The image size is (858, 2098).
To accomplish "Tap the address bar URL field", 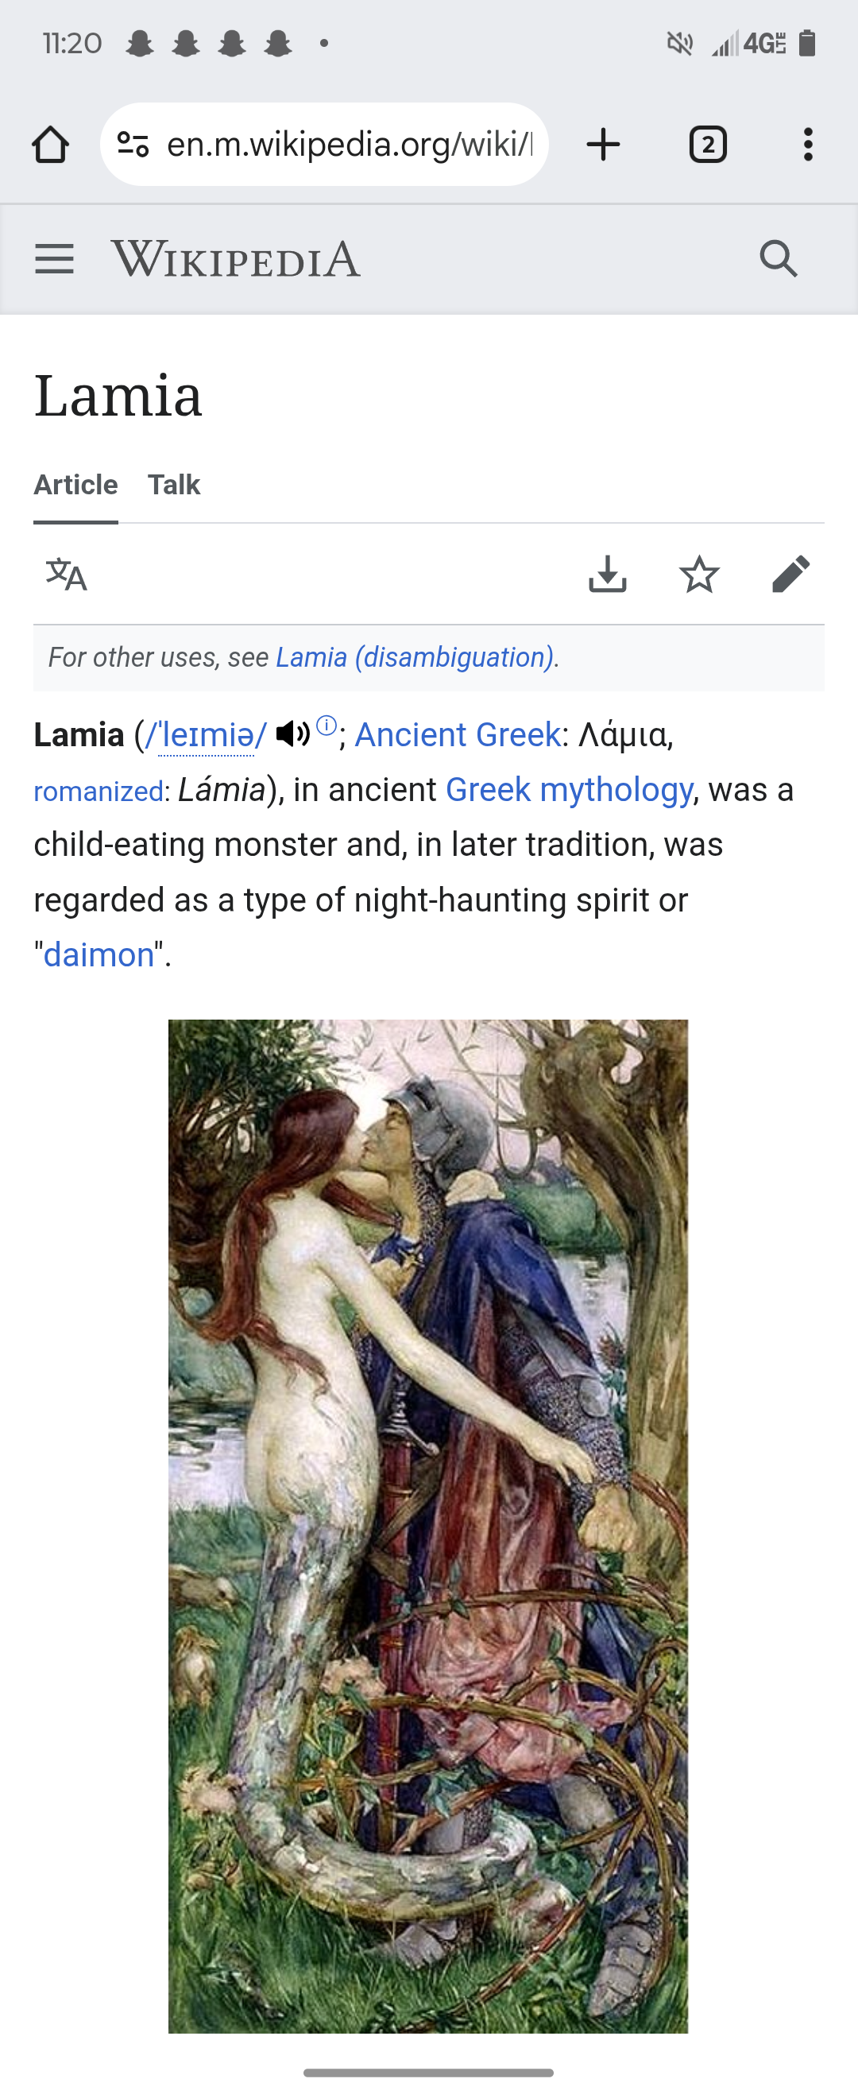I will pyautogui.click(x=350, y=145).
